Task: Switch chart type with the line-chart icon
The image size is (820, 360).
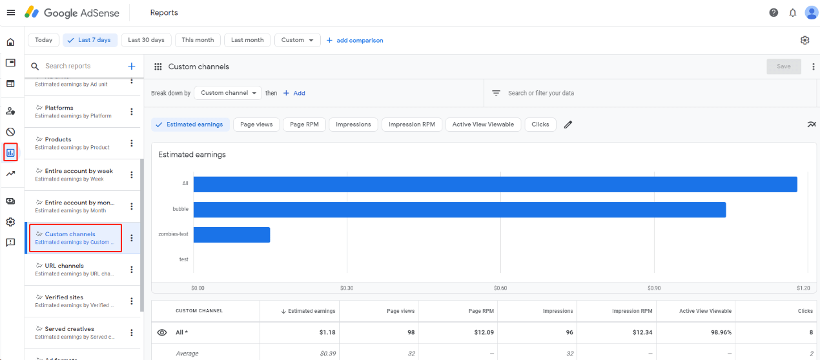Action: [812, 125]
